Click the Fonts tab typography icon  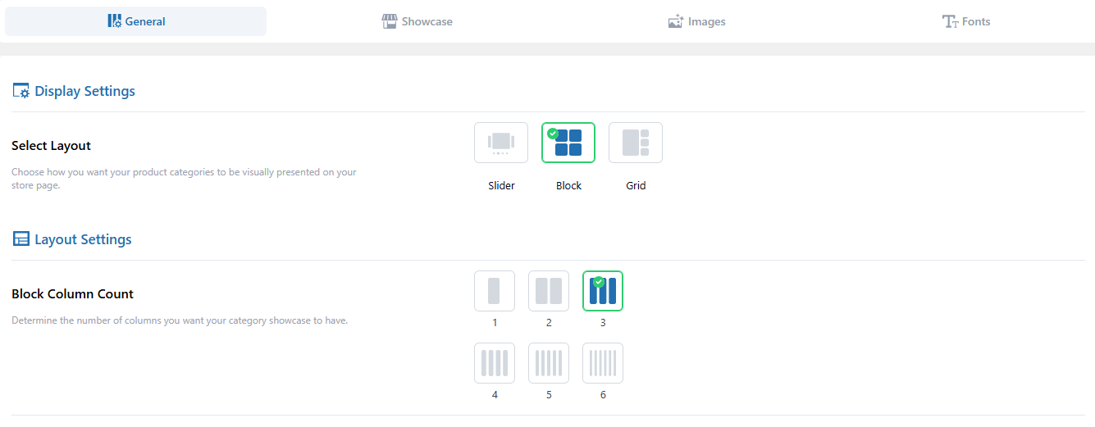tap(951, 21)
